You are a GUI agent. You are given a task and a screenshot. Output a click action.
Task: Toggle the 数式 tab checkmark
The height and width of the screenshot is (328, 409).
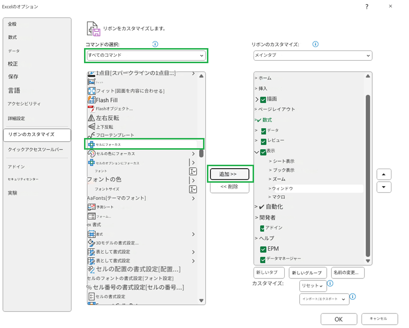(x=259, y=121)
